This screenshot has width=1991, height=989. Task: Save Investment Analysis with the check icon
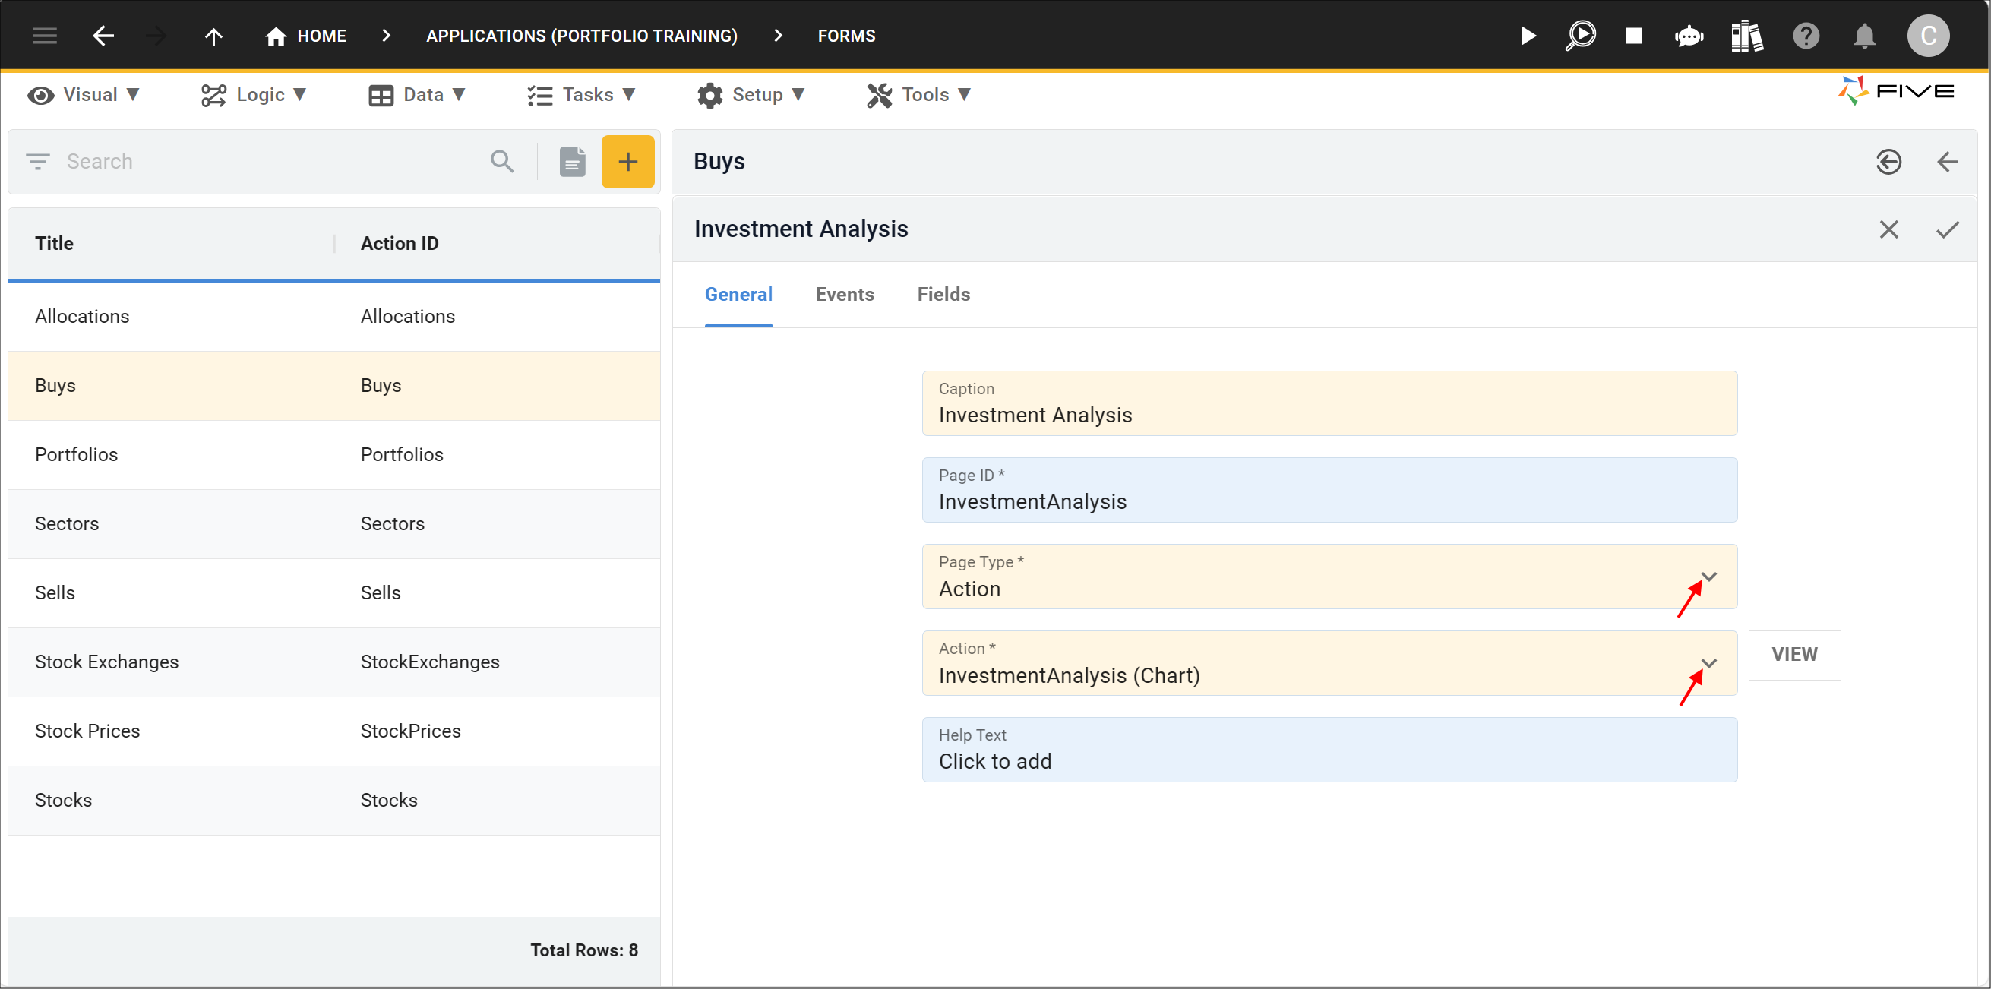[x=1948, y=229]
